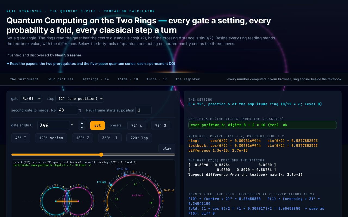348x217 pixels.
Task: Open the 'turns · 17' tab
Action: [157, 79]
